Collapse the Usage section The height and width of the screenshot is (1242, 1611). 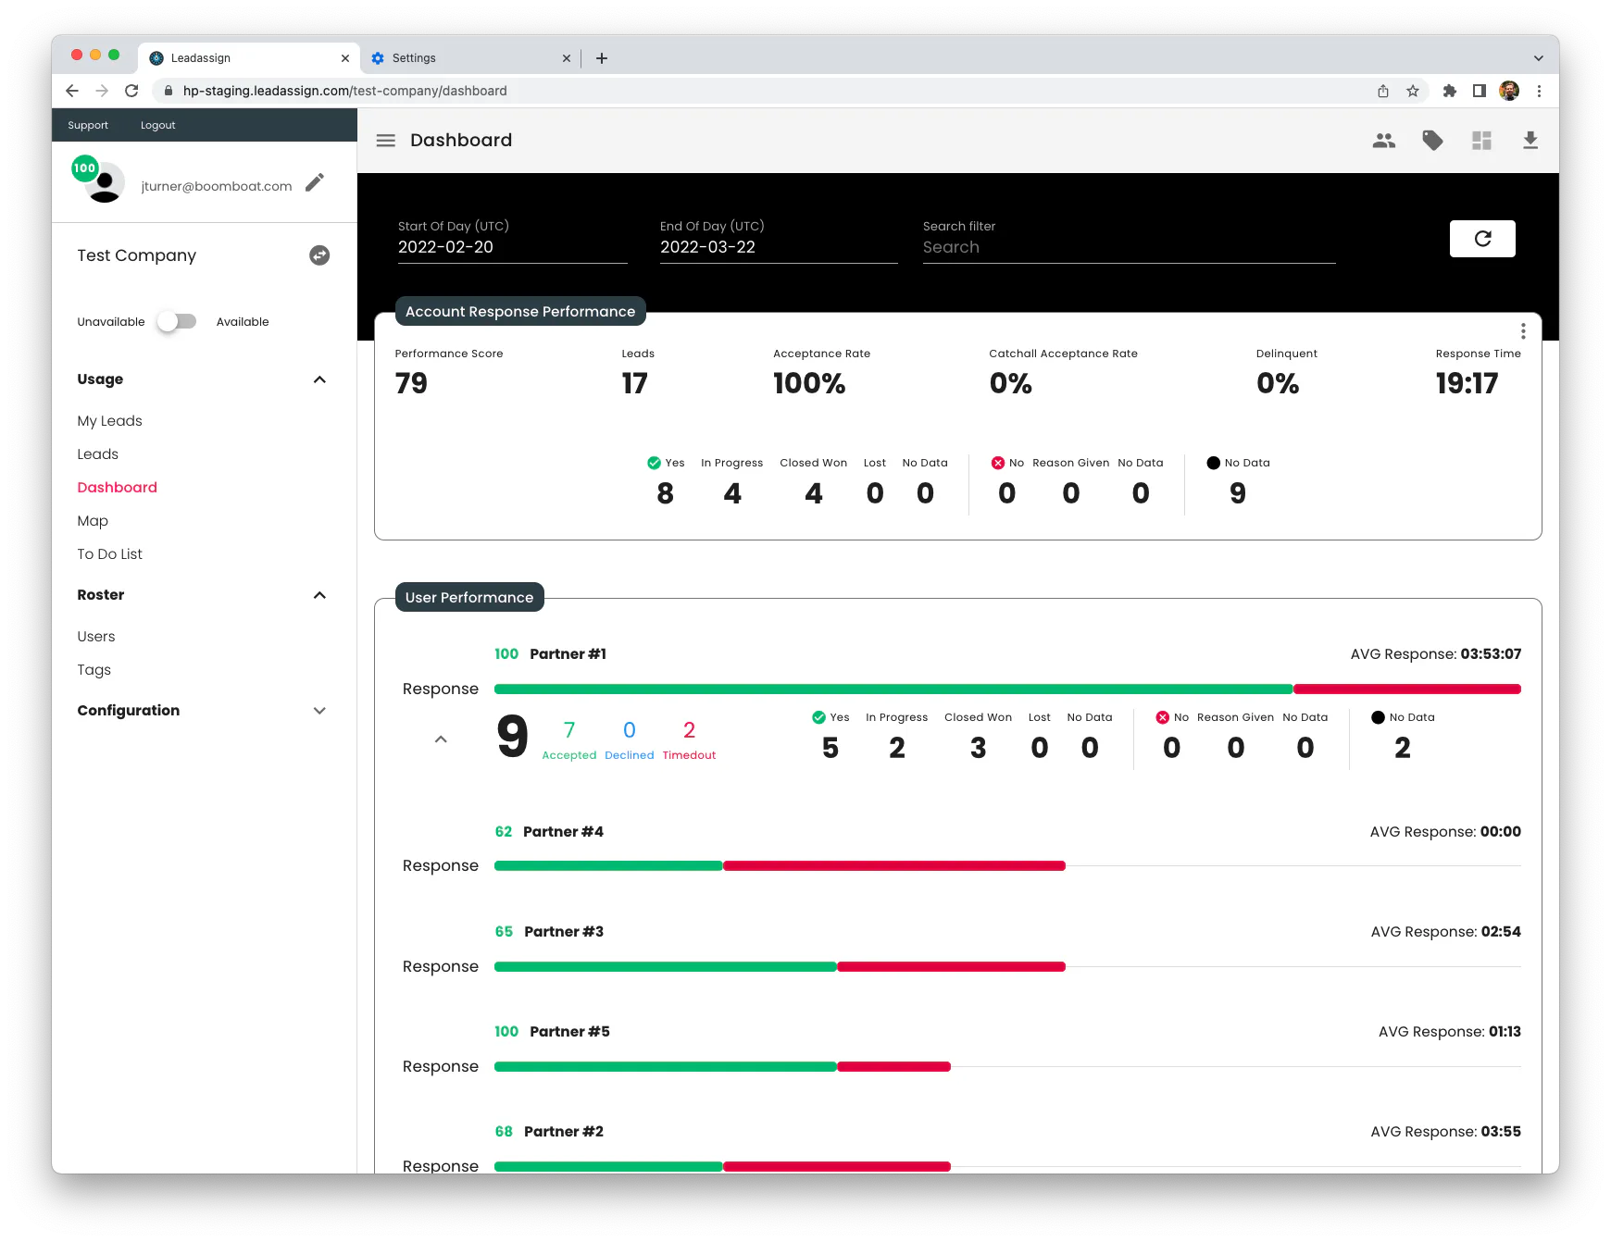(319, 379)
